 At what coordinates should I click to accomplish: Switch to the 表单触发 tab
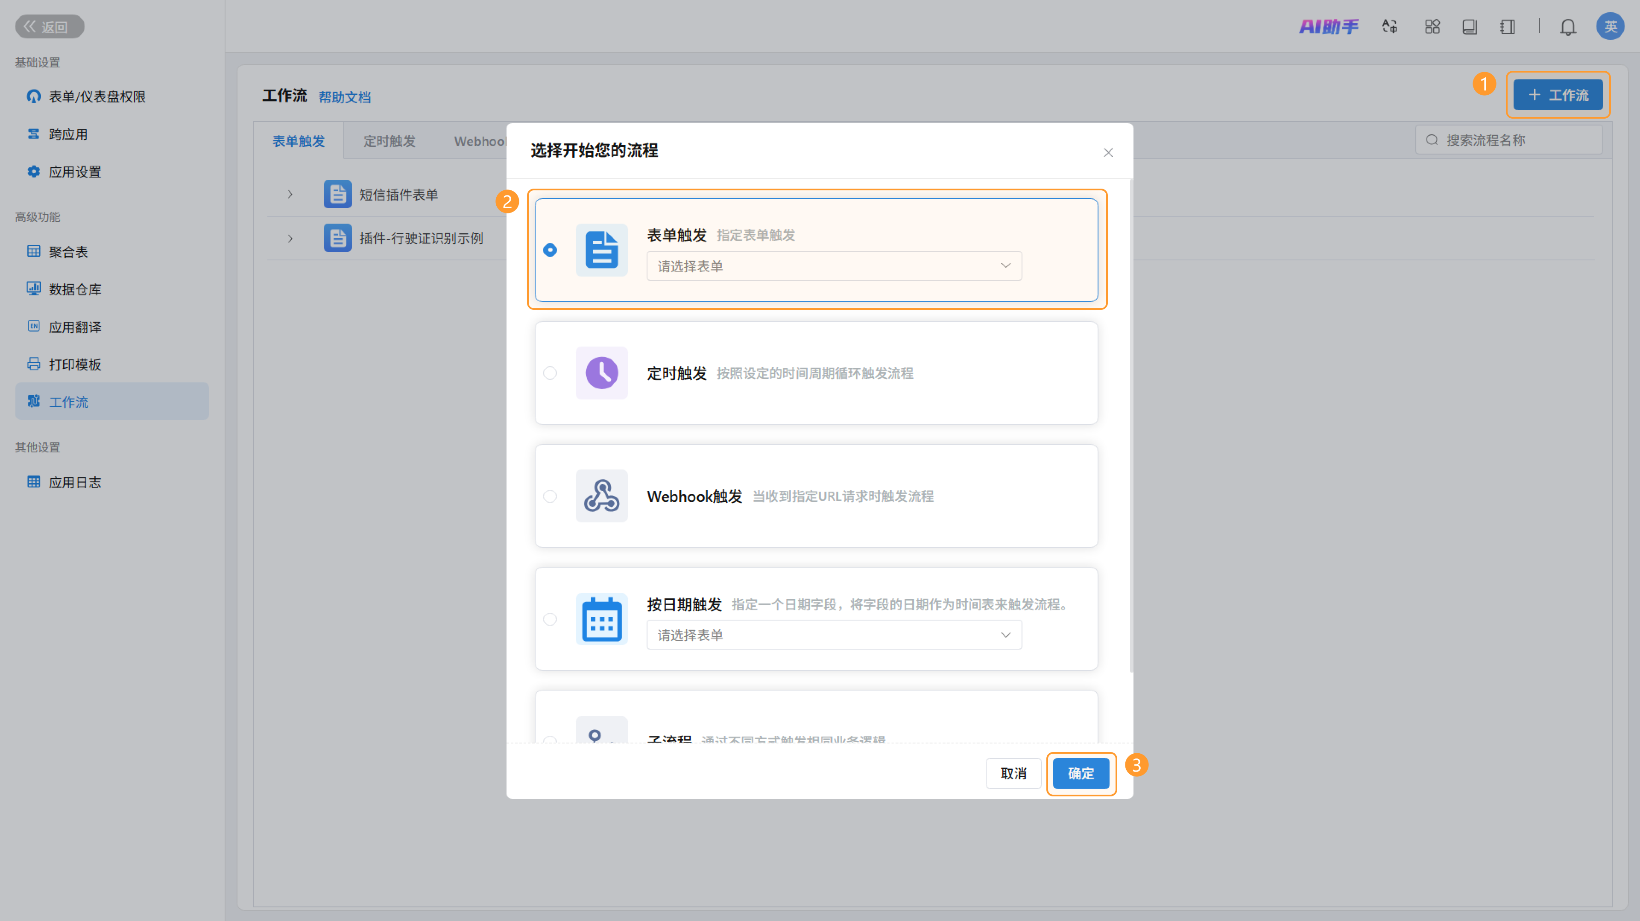(x=299, y=141)
